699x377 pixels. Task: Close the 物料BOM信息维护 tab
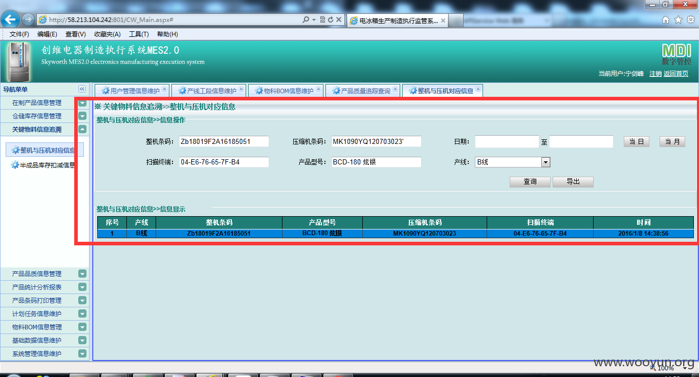(318, 89)
